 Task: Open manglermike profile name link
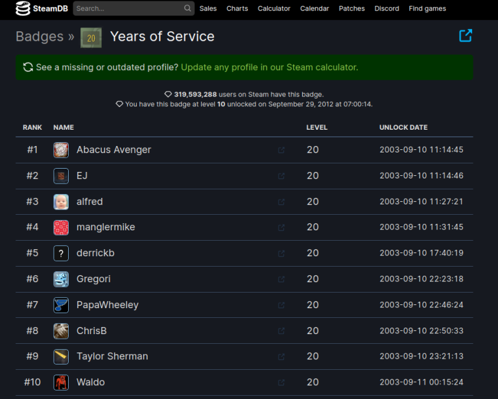click(x=106, y=228)
